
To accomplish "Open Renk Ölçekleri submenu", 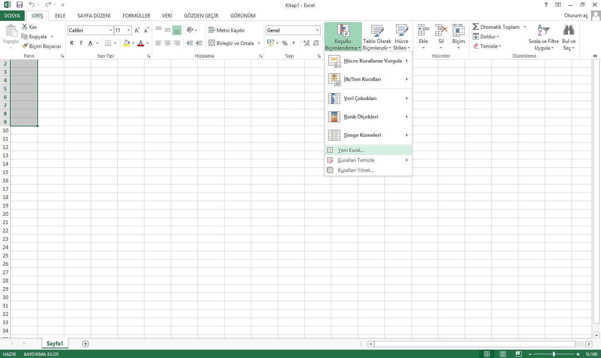I will (368, 117).
